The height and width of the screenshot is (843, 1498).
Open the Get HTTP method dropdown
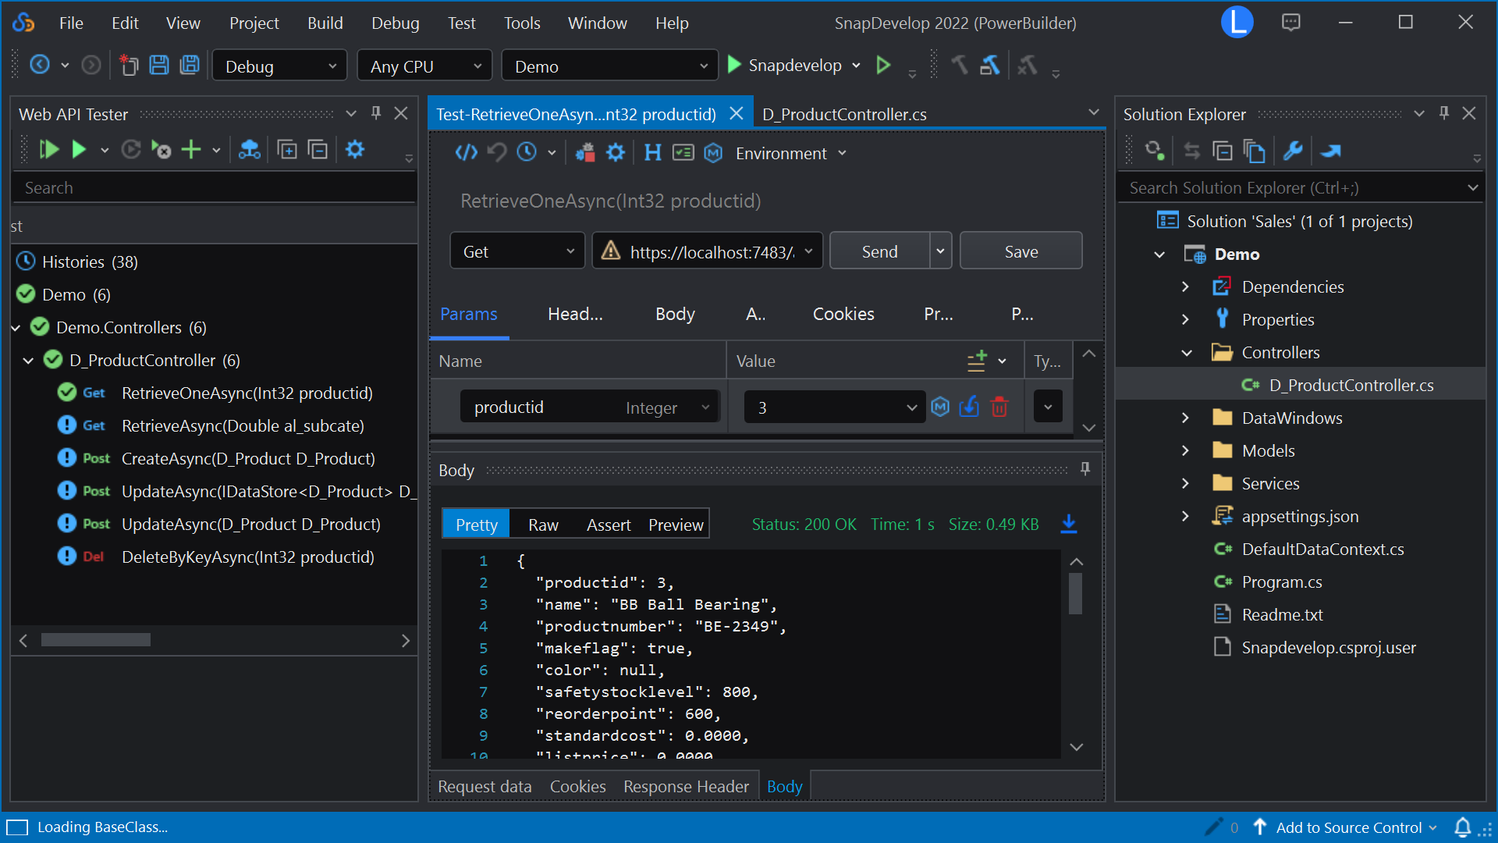click(x=517, y=252)
